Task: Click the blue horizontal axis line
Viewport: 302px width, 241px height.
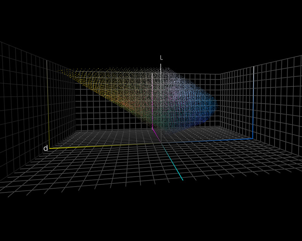Action: 207,140
